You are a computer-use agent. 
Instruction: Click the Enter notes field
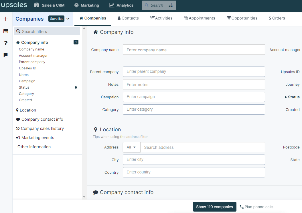[x=194, y=84]
